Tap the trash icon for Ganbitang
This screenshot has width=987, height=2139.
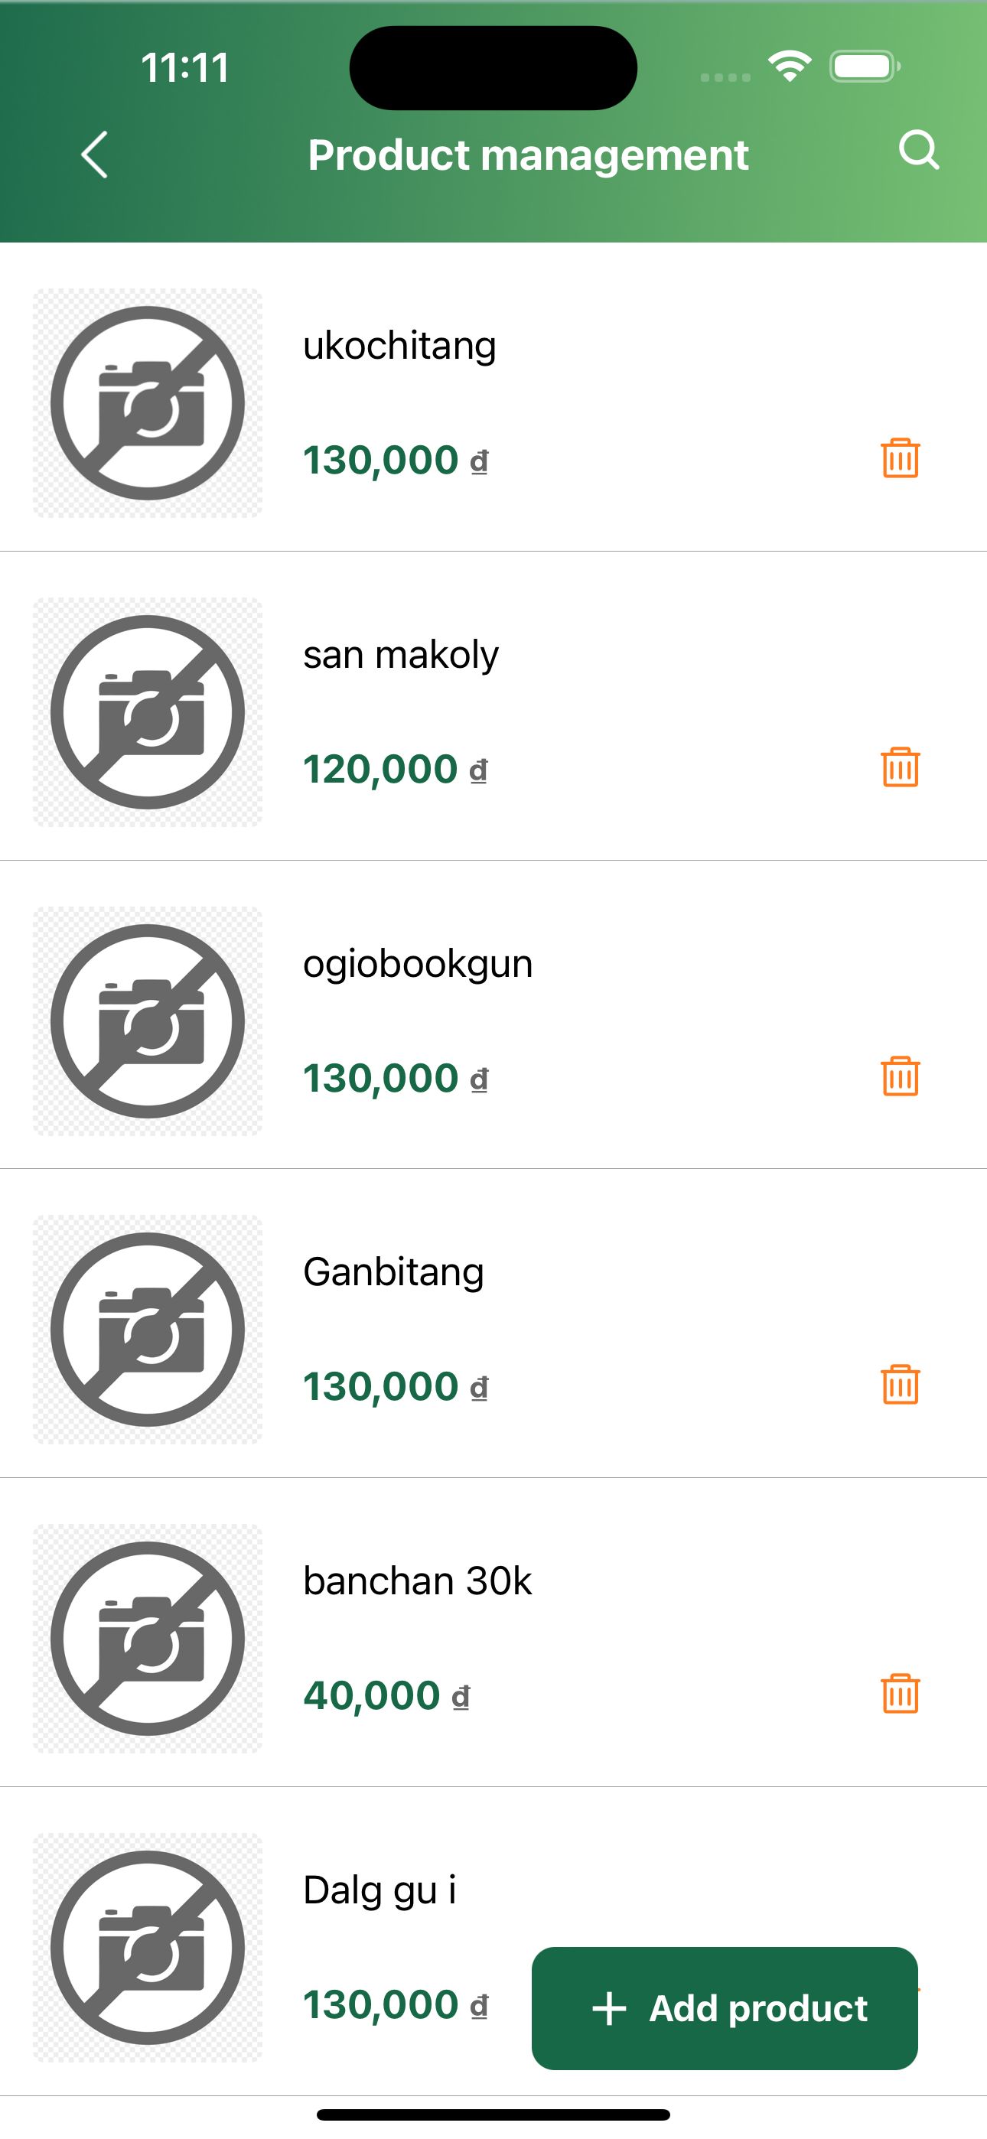point(900,1385)
